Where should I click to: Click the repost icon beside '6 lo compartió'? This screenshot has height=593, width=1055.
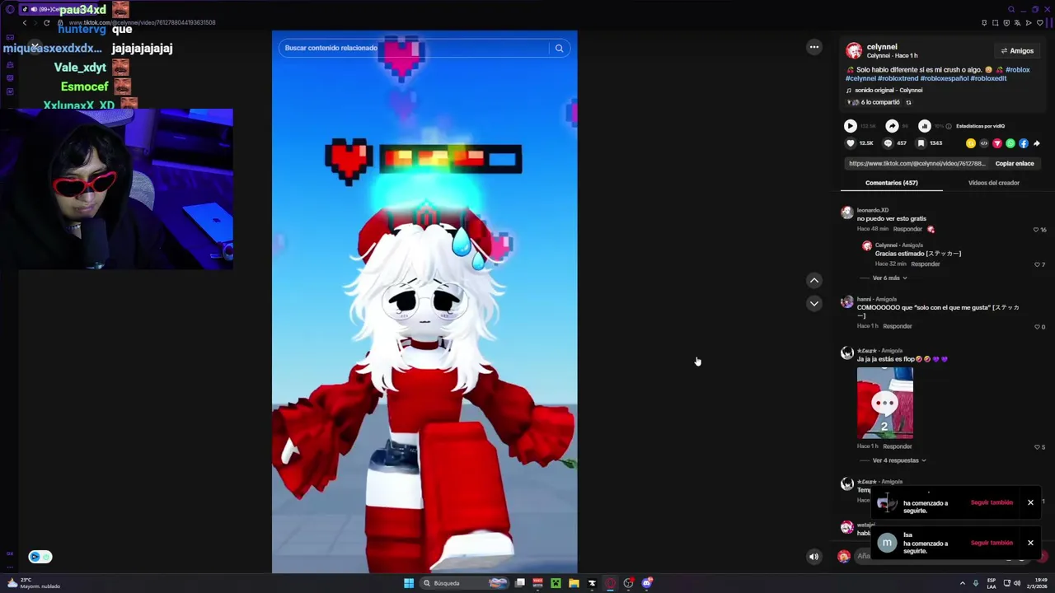coord(908,103)
